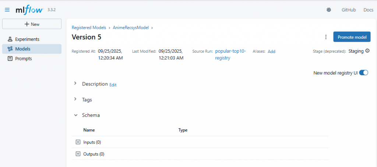Screen dimensions: 377x167
Task: Click the MLflow logo
Action: pos(29,10)
